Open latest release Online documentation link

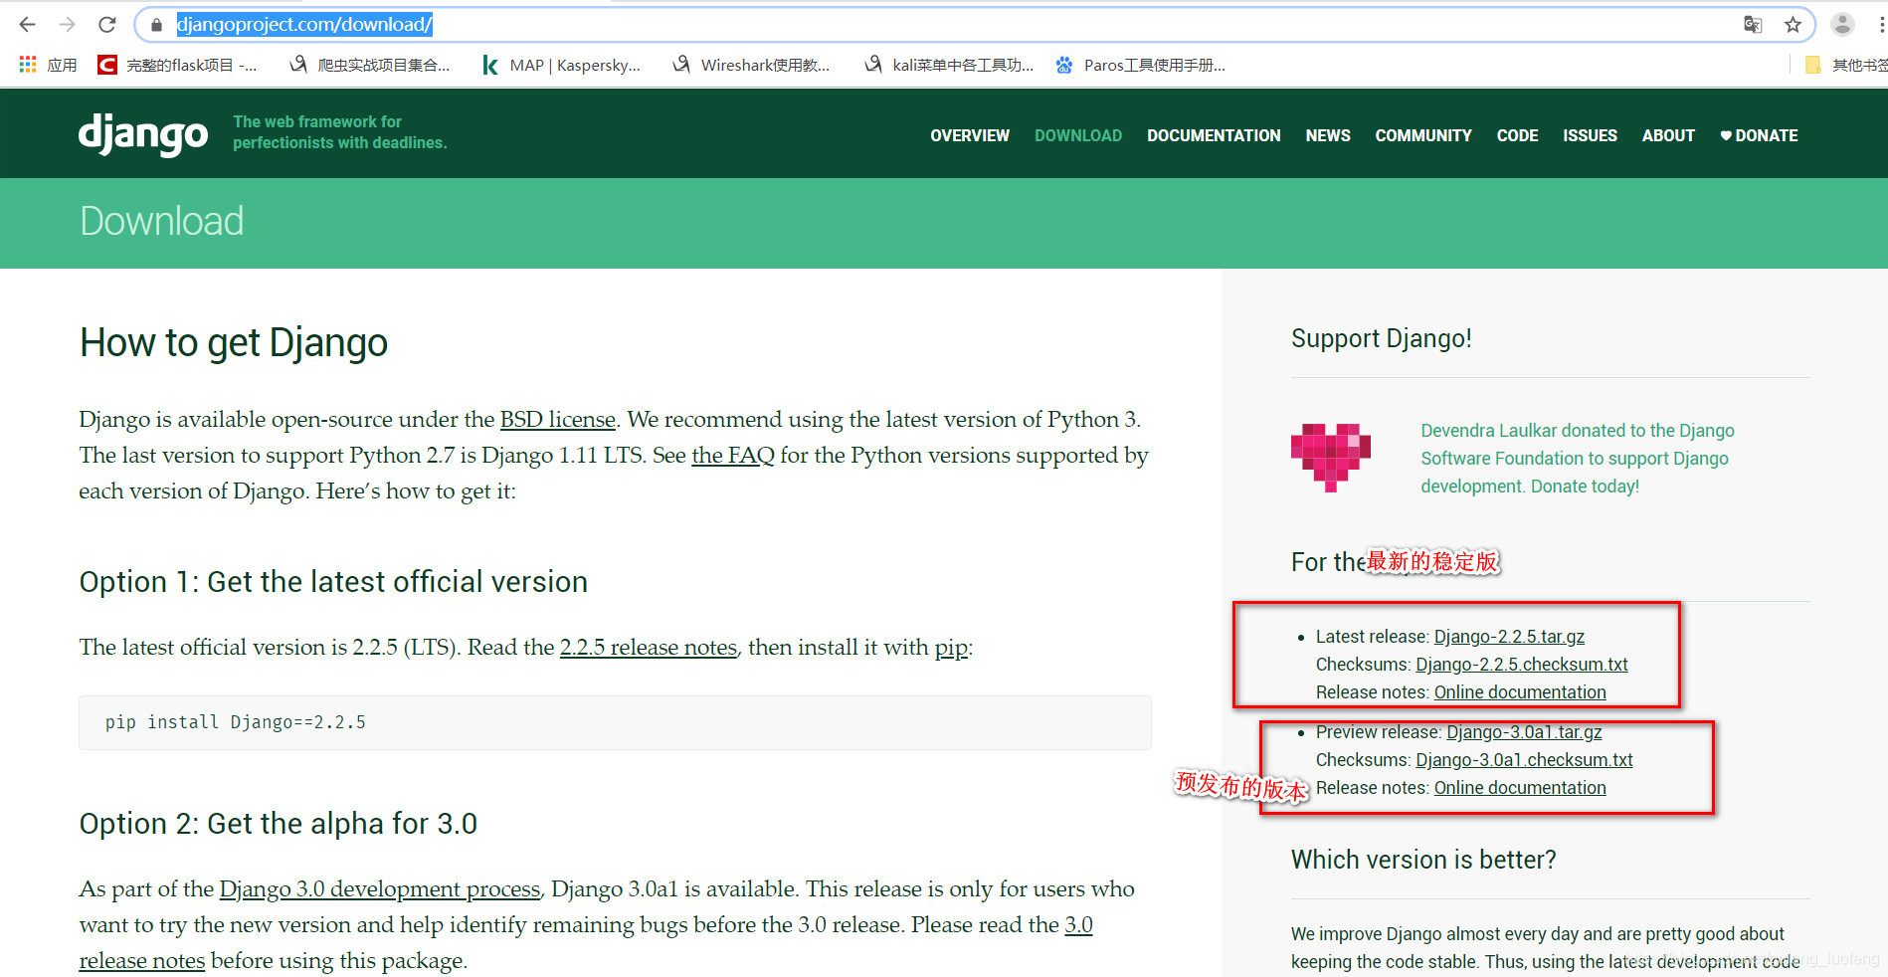click(x=1520, y=692)
